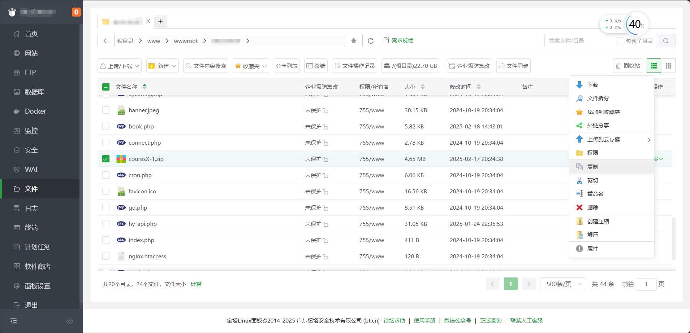Click lock icon beside couresX-1.zip protection status
This screenshot has height=333, width=690.
[x=325, y=159]
